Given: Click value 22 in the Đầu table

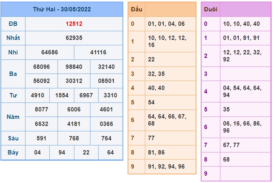Looking at the screenshot, I should point(151,59).
